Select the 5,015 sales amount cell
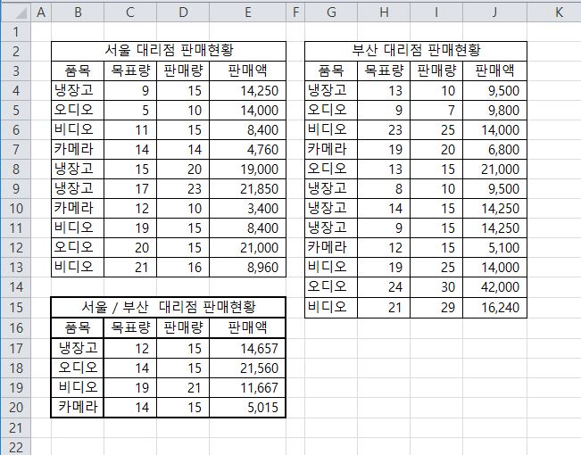Viewport: 581px width, 455px height. tap(247, 408)
